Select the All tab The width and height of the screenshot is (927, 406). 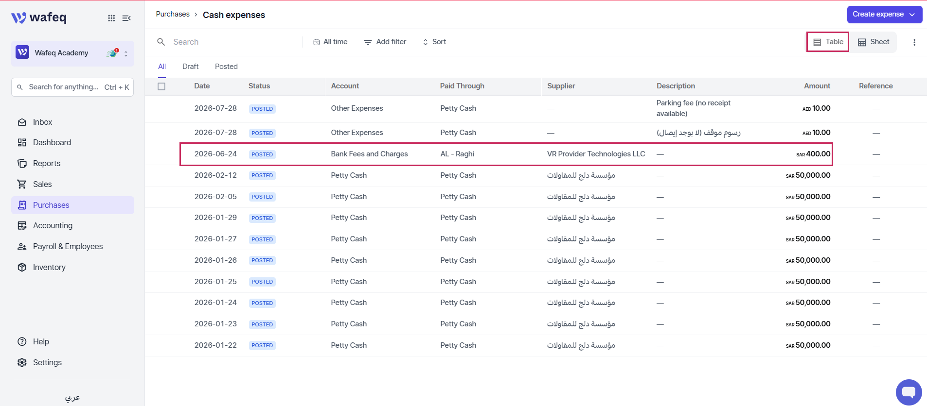pyautogui.click(x=162, y=67)
